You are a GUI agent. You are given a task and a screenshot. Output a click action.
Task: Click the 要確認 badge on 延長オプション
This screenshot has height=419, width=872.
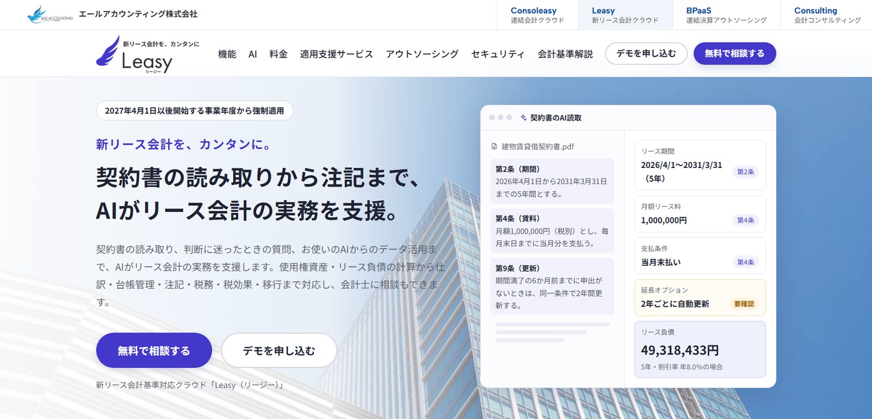click(744, 304)
